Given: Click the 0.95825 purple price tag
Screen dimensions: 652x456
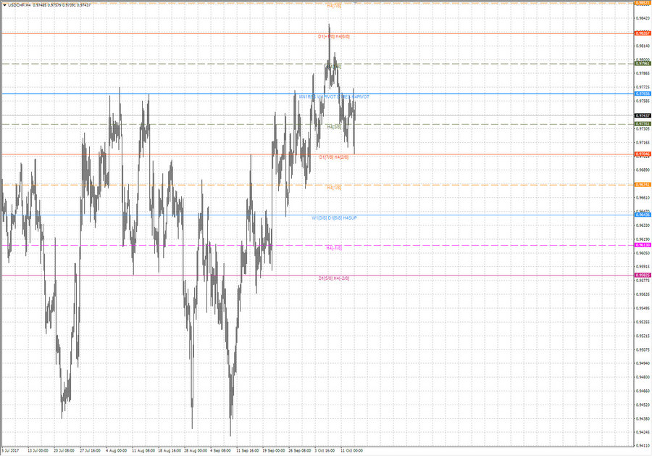Looking at the screenshot, I should pos(643,275).
